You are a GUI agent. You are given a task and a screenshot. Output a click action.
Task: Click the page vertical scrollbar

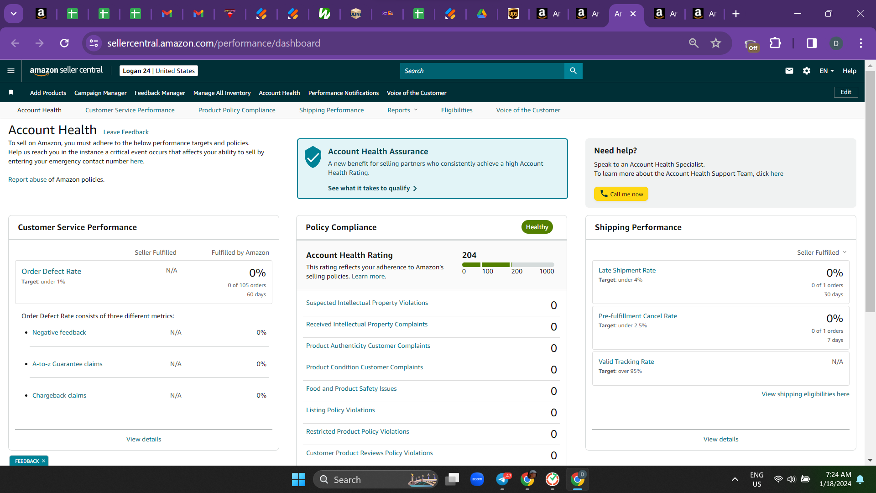[x=870, y=192]
